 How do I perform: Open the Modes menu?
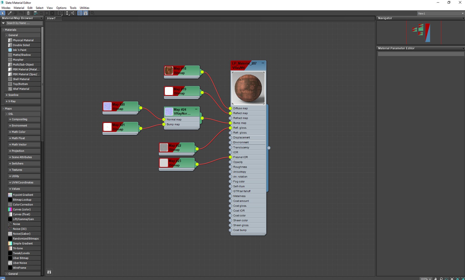tap(6, 8)
